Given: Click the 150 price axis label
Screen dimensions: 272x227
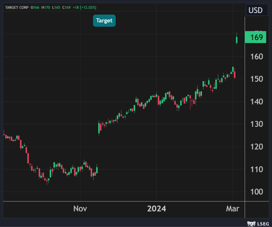Looking at the screenshot, I should coord(256,79).
